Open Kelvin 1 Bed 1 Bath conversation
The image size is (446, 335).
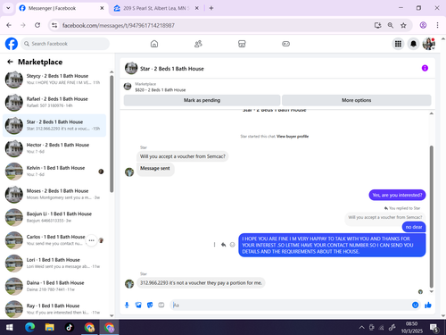click(54, 172)
